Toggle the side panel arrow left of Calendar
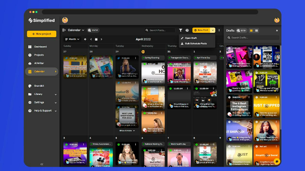The width and height of the screenshot is (305, 171). (64, 30)
